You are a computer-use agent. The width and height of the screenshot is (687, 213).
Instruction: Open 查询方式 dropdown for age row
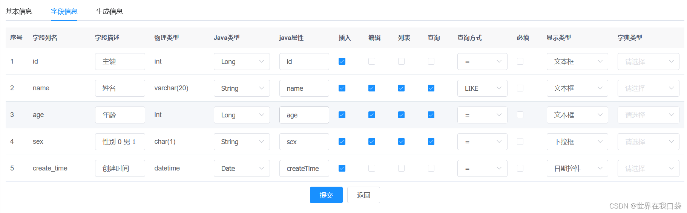482,115
